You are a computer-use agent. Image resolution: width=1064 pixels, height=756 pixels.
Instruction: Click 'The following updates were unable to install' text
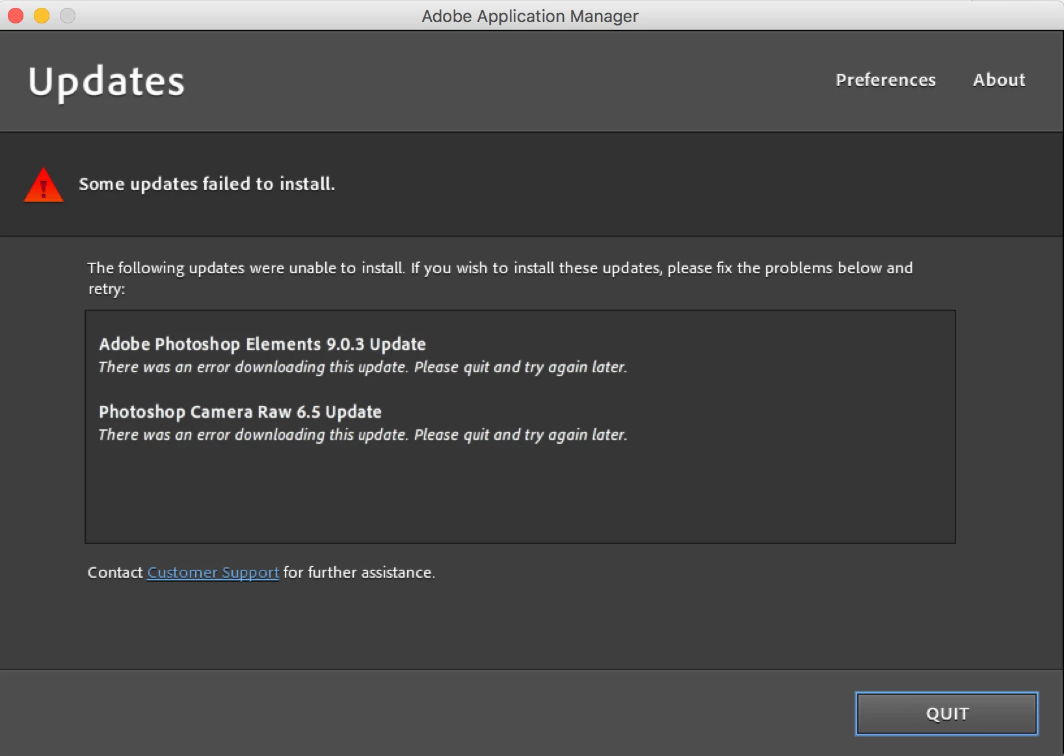[500, 278]
